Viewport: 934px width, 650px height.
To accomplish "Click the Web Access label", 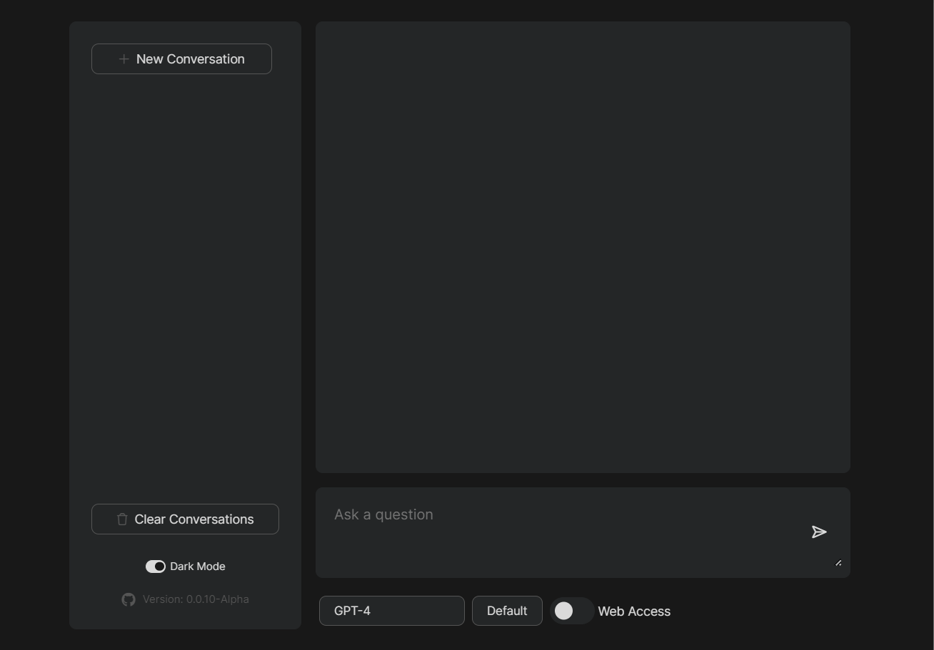I will coord(634,611).
